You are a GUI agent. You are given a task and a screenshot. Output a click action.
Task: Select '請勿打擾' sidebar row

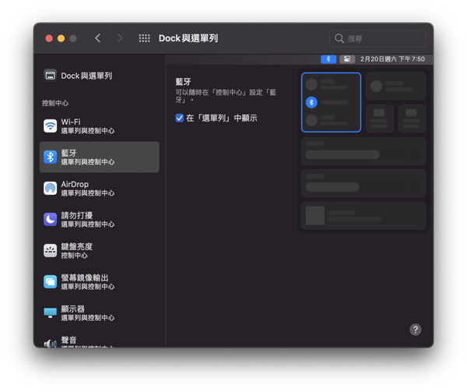pyautogui.click(x=100, y=220)
